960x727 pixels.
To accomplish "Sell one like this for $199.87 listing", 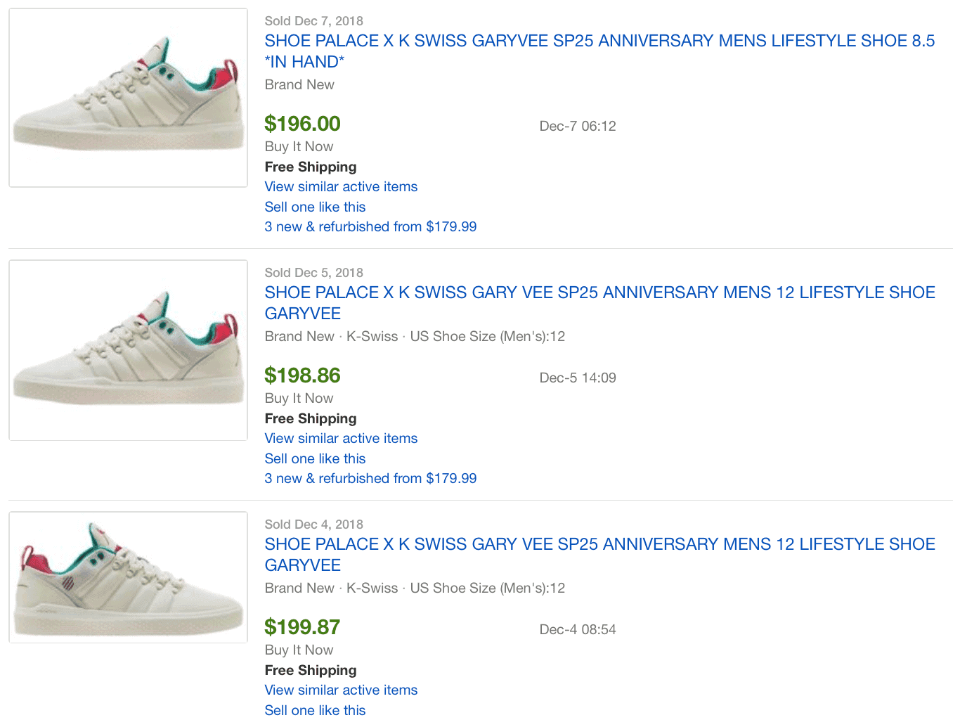I will 315,711.
